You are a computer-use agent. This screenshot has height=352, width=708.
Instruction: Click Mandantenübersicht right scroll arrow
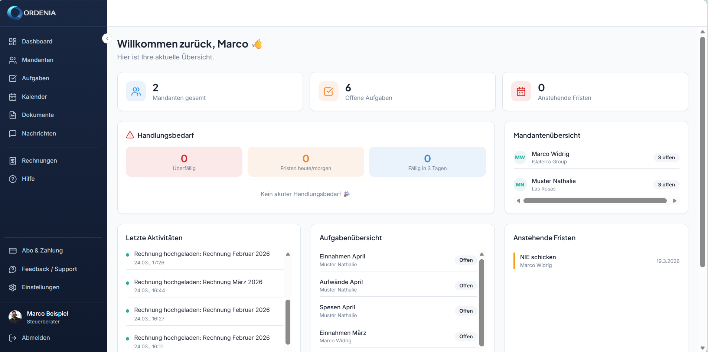(675, 201)
